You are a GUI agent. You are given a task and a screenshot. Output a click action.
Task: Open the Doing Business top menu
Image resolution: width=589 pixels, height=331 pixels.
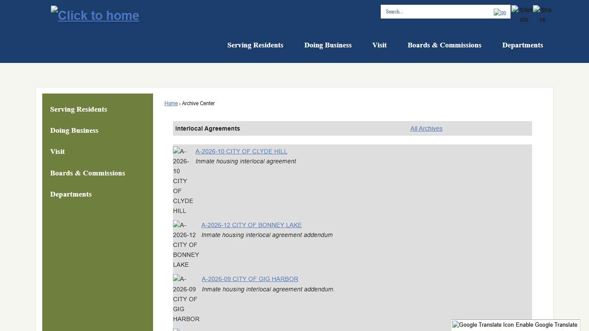coord(328,45)
